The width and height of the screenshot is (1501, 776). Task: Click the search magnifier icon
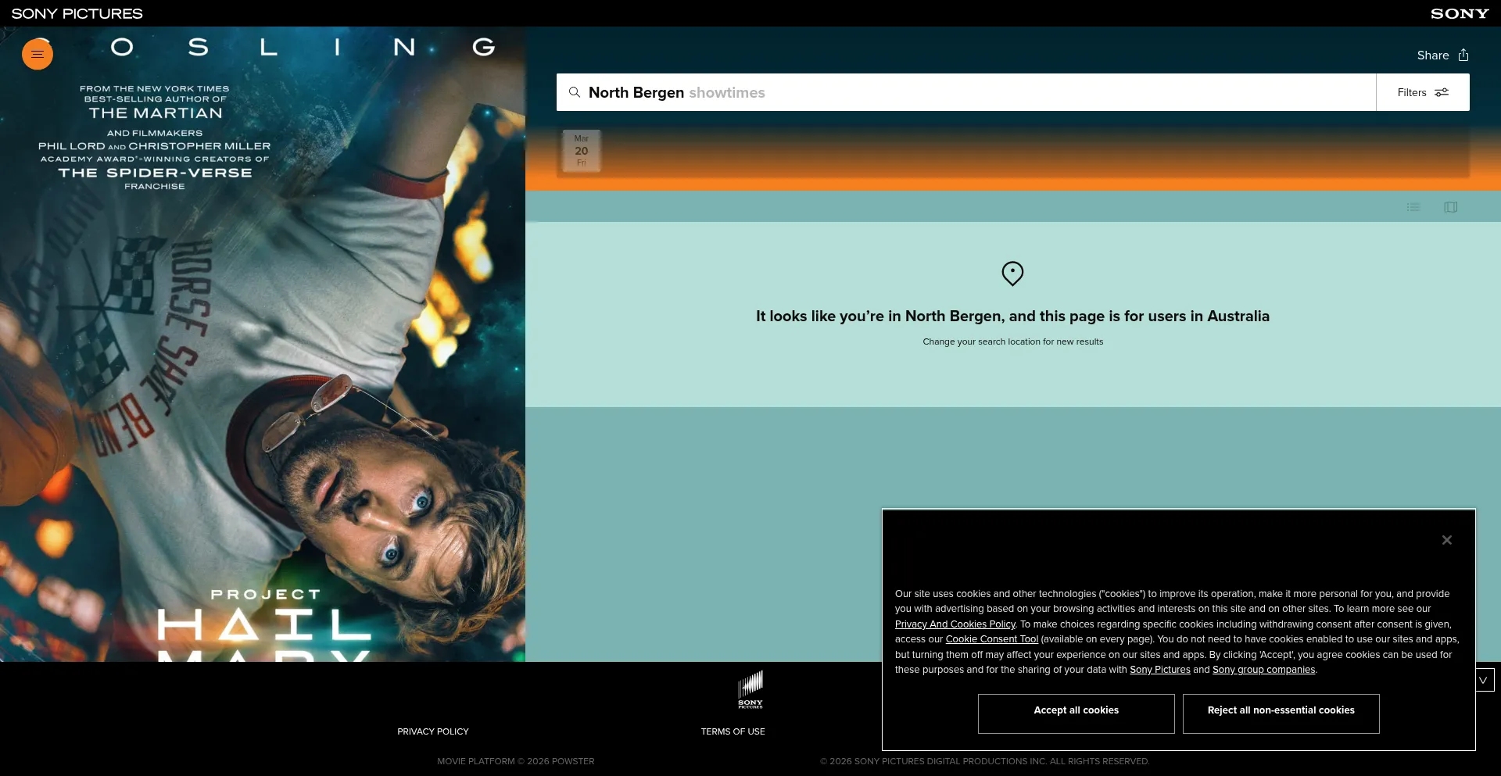click(575, 92)
